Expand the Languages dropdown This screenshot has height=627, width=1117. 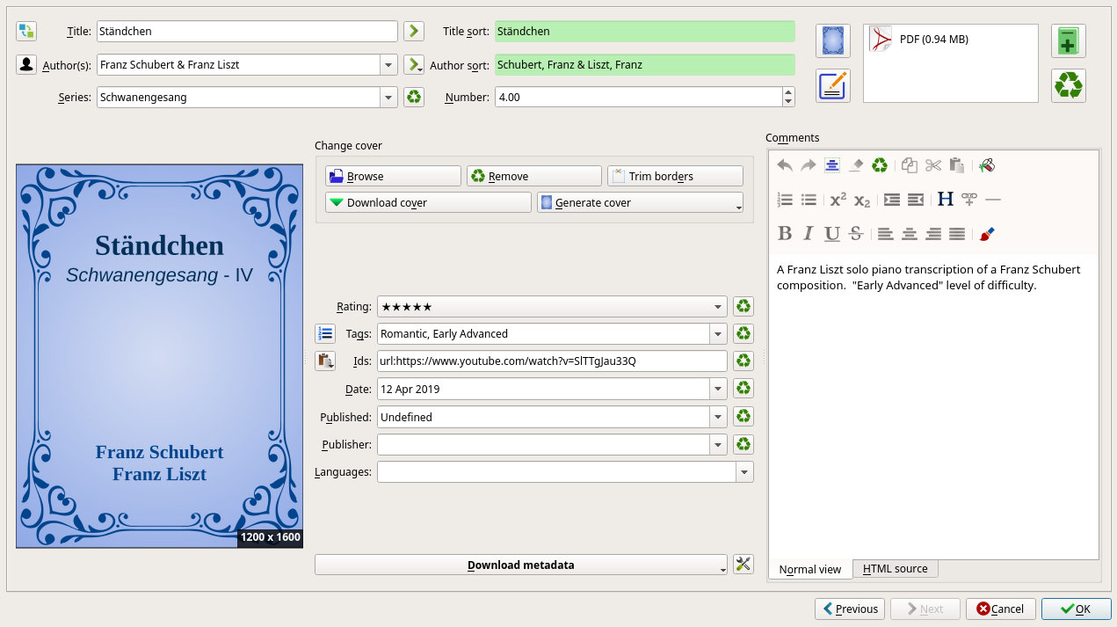click(745, 472)
